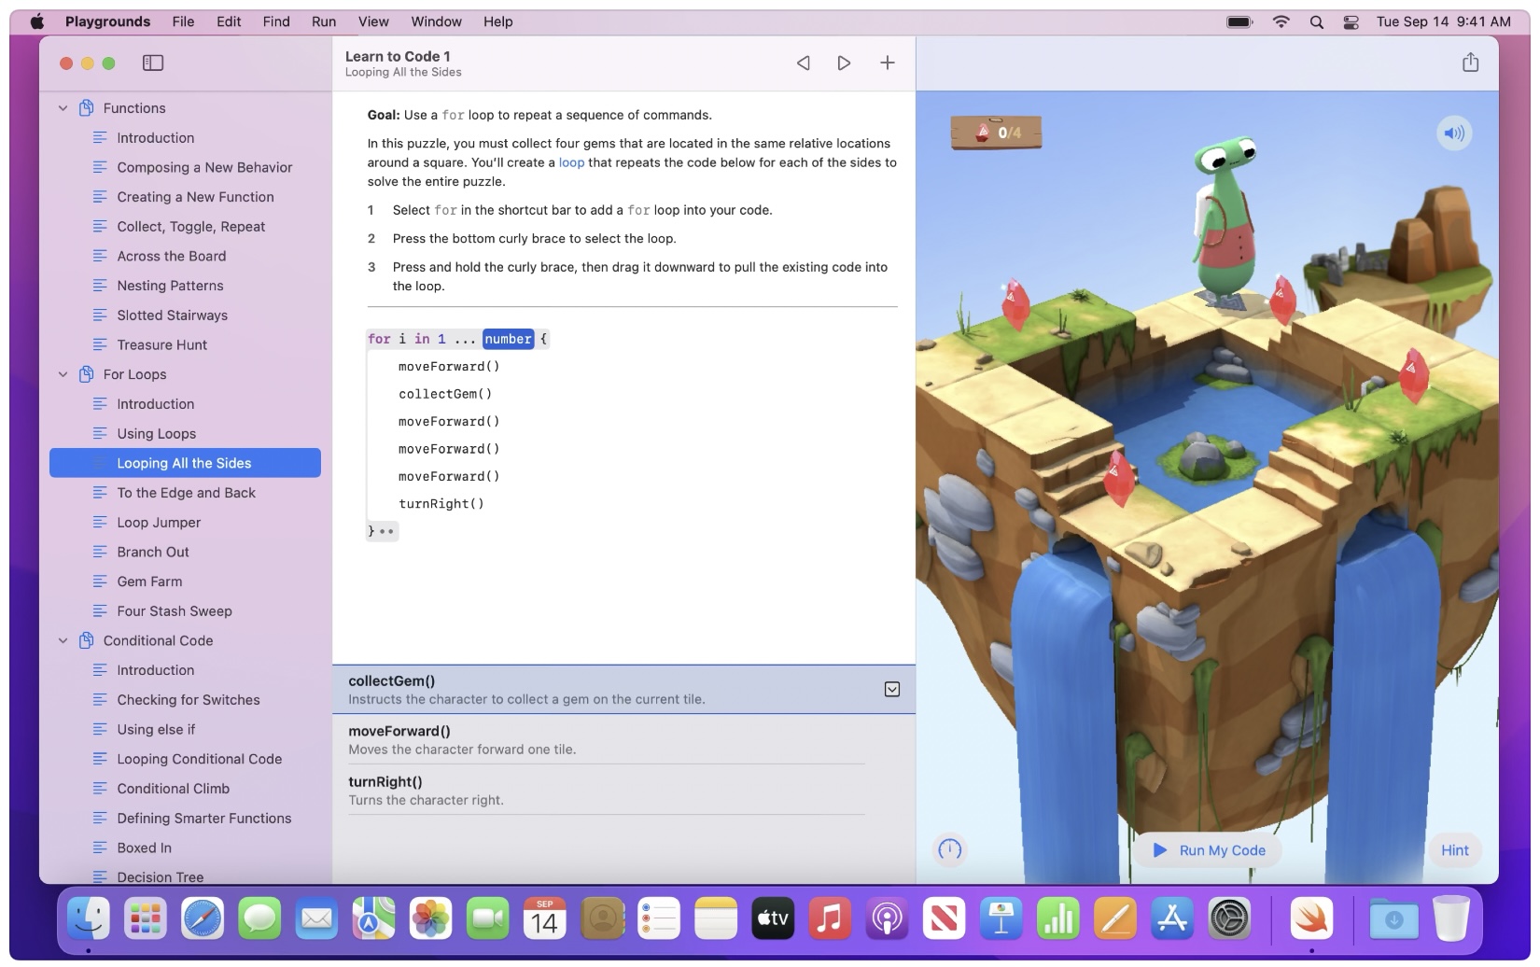Open Maps from the Dock
Viewport: 1540px width, 967px height.
click(x=373, y=919)
